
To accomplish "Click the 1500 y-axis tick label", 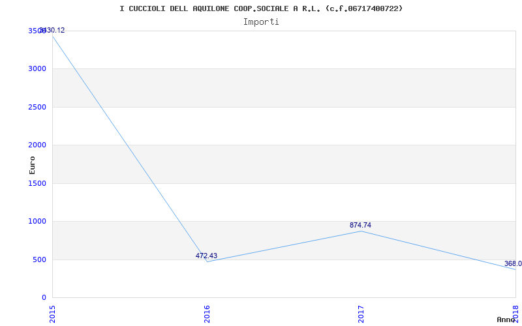I will [x=37, y=183].
